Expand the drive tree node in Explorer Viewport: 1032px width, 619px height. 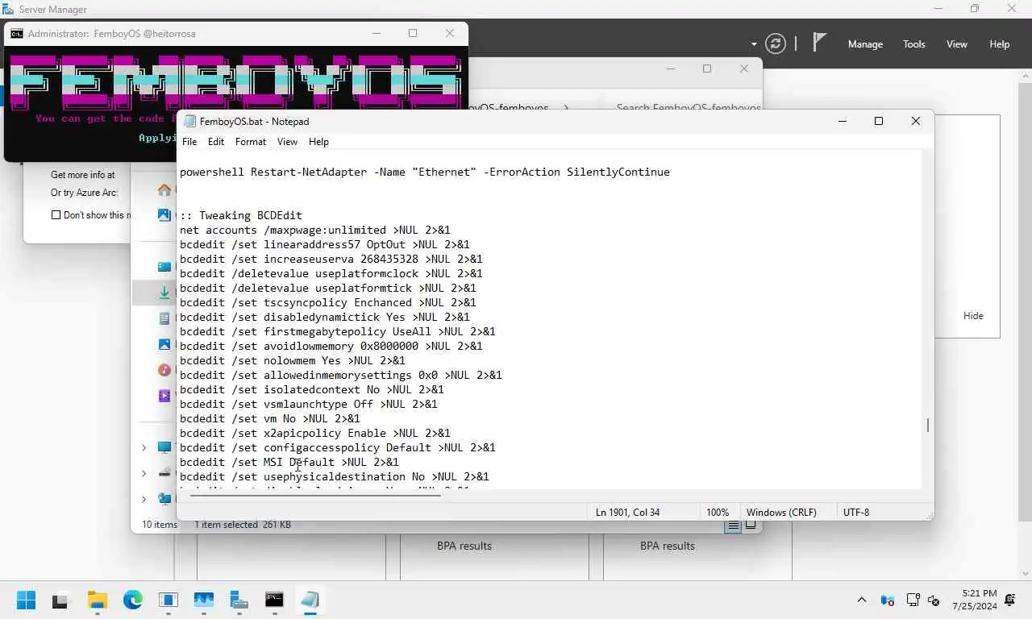(144, 473)
